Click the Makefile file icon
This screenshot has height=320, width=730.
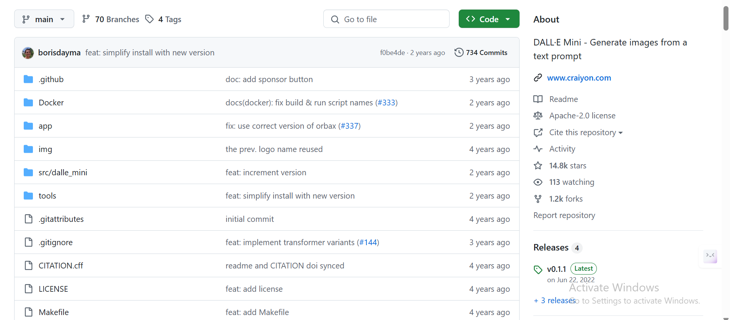pos(28,312)
